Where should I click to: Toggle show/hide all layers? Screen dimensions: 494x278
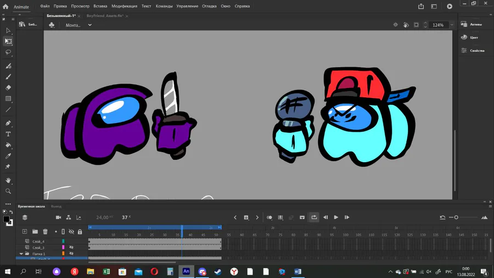pyautogui.click(x=71, y=232)
